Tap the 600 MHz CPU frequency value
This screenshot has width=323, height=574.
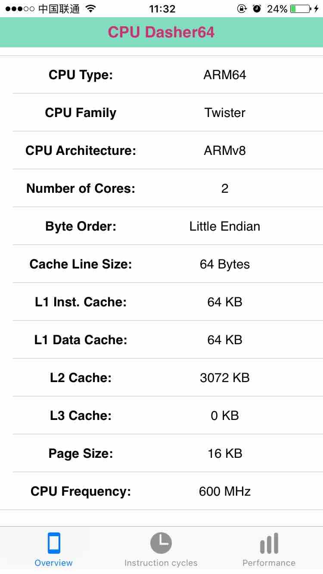pos(225,491)
